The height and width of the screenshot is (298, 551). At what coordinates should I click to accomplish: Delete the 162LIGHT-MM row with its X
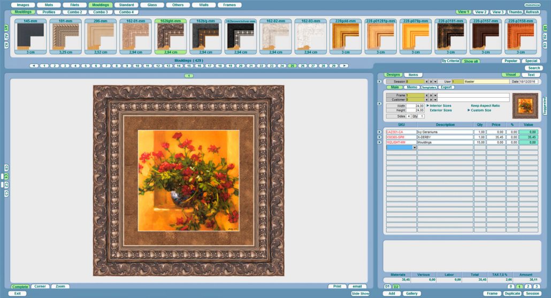click(x=379, y=143)
